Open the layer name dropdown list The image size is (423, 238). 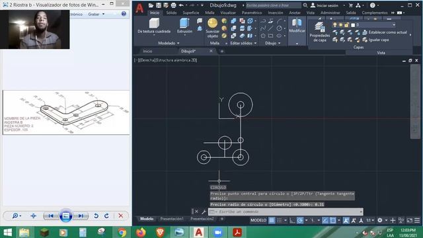pyautogui.click(x=394, y=25)
